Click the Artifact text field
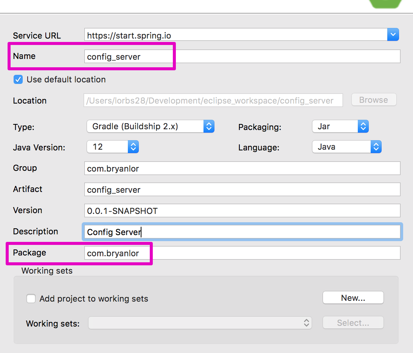The width and height of the screenshot is (413, 353). pos(242,190)
